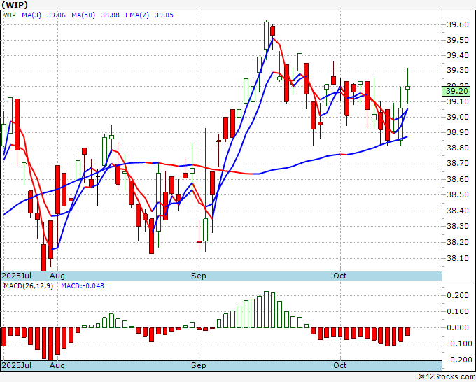This screenshot has height=382, width=476.
Task: Click the 39.40 price axis label
Action: click(x=458, y=55)
